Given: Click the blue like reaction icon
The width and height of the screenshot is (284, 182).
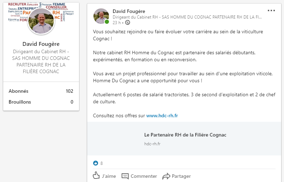Looking at the screenshot, I should [96, 163].
